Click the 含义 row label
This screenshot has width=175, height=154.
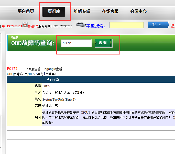pos(38,92)
